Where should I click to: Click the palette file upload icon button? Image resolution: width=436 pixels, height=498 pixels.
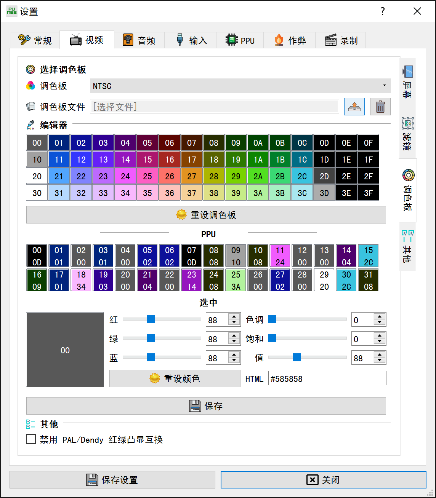click(354, 107)
